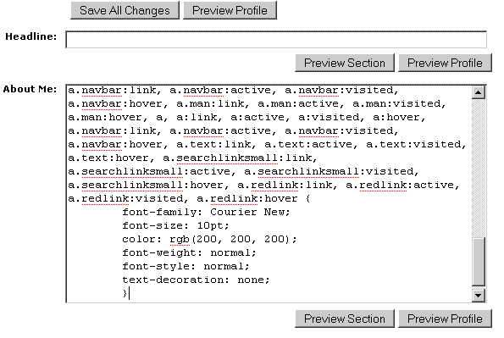Viewport: 504px width, 338px height.
Task: Click the a.redlink:visited selector text
Action: pos(128,199)
